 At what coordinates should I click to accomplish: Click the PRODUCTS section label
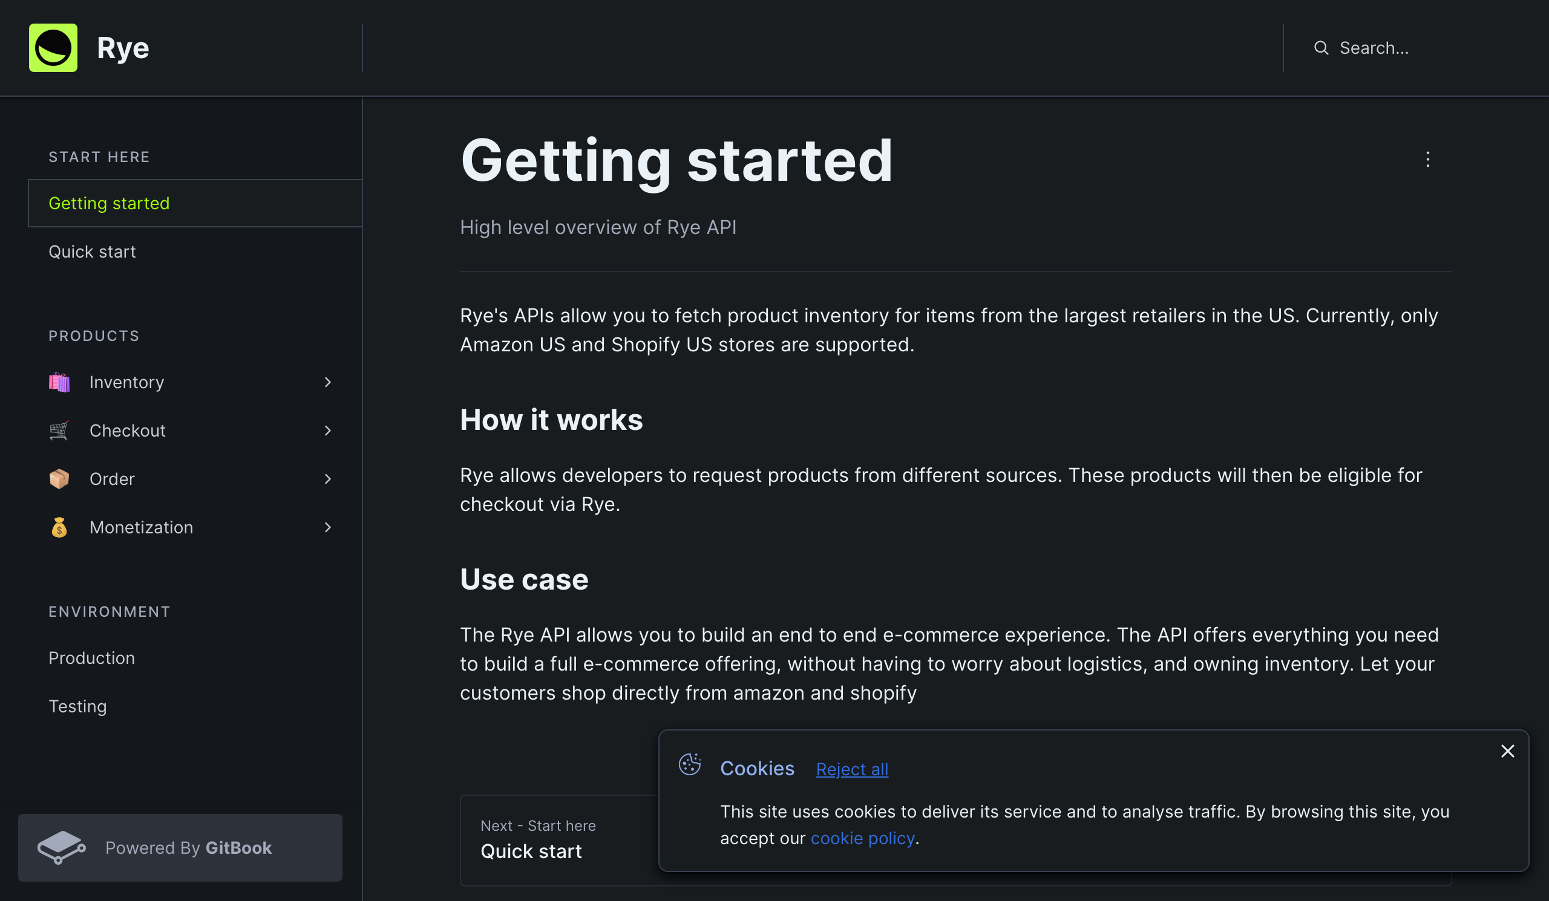pyautogui.click(x=94, y=336)
